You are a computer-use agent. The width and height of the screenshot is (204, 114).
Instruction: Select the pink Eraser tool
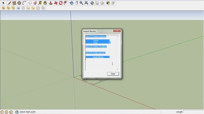pos(35,3)
